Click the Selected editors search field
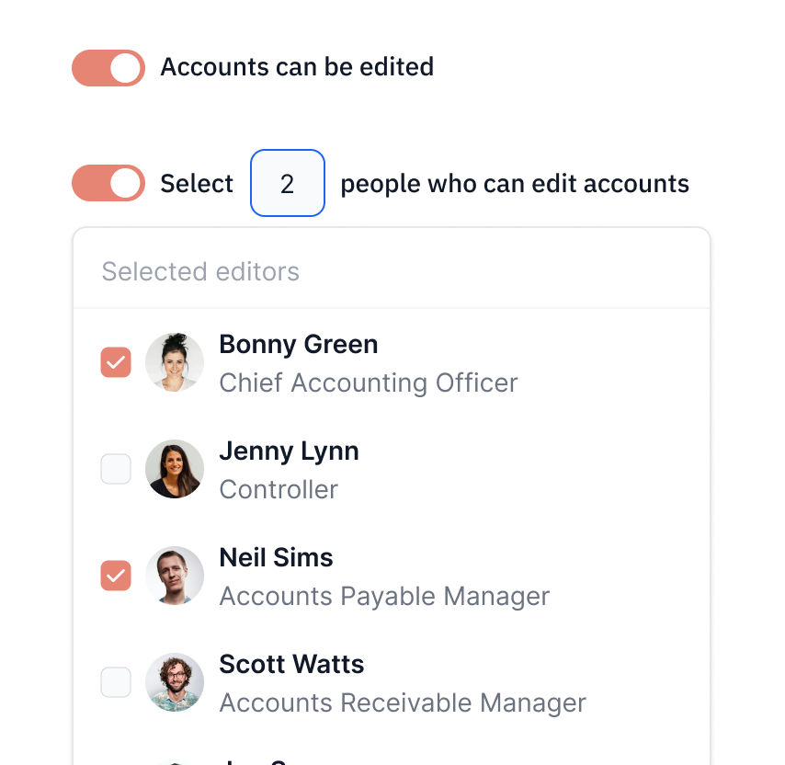The height and width of the screenshot is (765, 785). click(276, 271)
